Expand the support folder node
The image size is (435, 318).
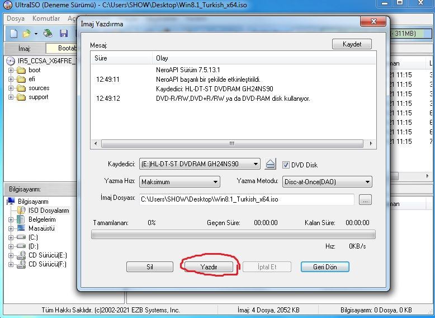point(11,97)
